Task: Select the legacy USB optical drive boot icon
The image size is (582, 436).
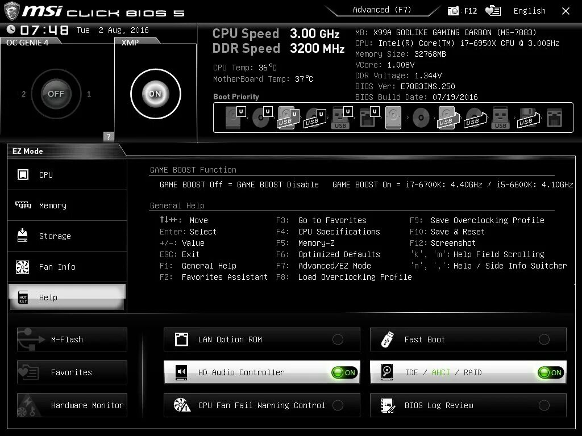Action: click(x=475, y=118)
